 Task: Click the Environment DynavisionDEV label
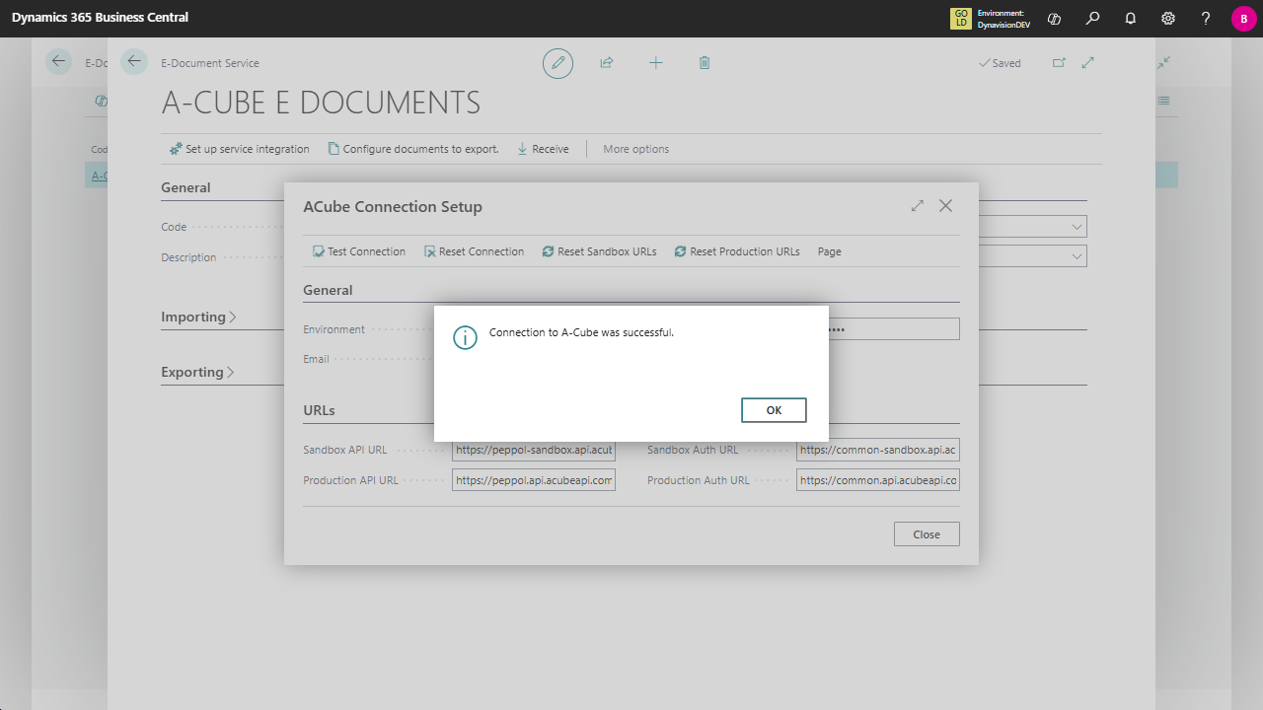click(1003, 19)
